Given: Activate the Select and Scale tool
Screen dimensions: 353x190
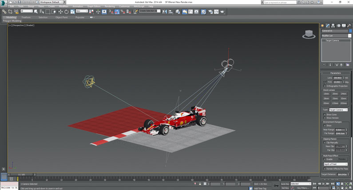Looking at the screenshot, I should pos(72,11).
